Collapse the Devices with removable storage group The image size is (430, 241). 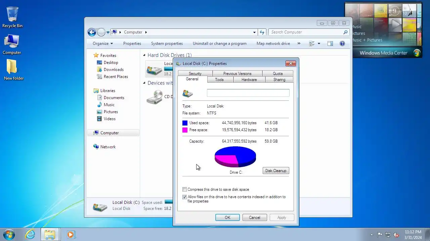144,83
